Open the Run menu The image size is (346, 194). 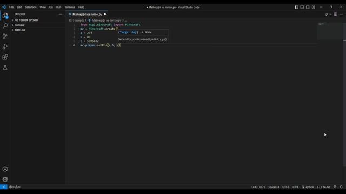point(58,7)
